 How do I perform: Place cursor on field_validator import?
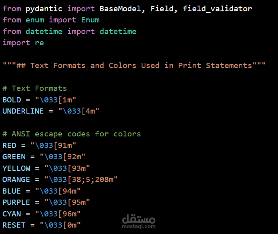tap(218, 8)
